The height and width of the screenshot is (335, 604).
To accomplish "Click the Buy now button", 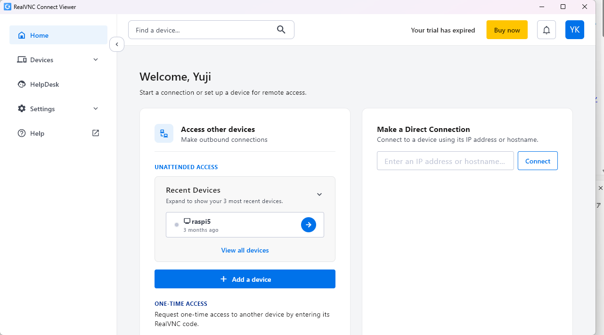I will [x=507, y=30].
